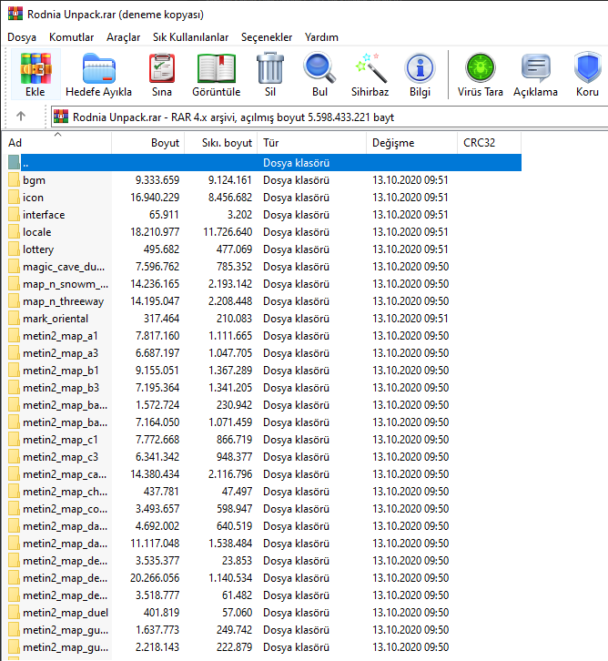Select the metin2_map_ch... row name
The height and width of the screenshot is (661, 608).
(x=65, y=492)
